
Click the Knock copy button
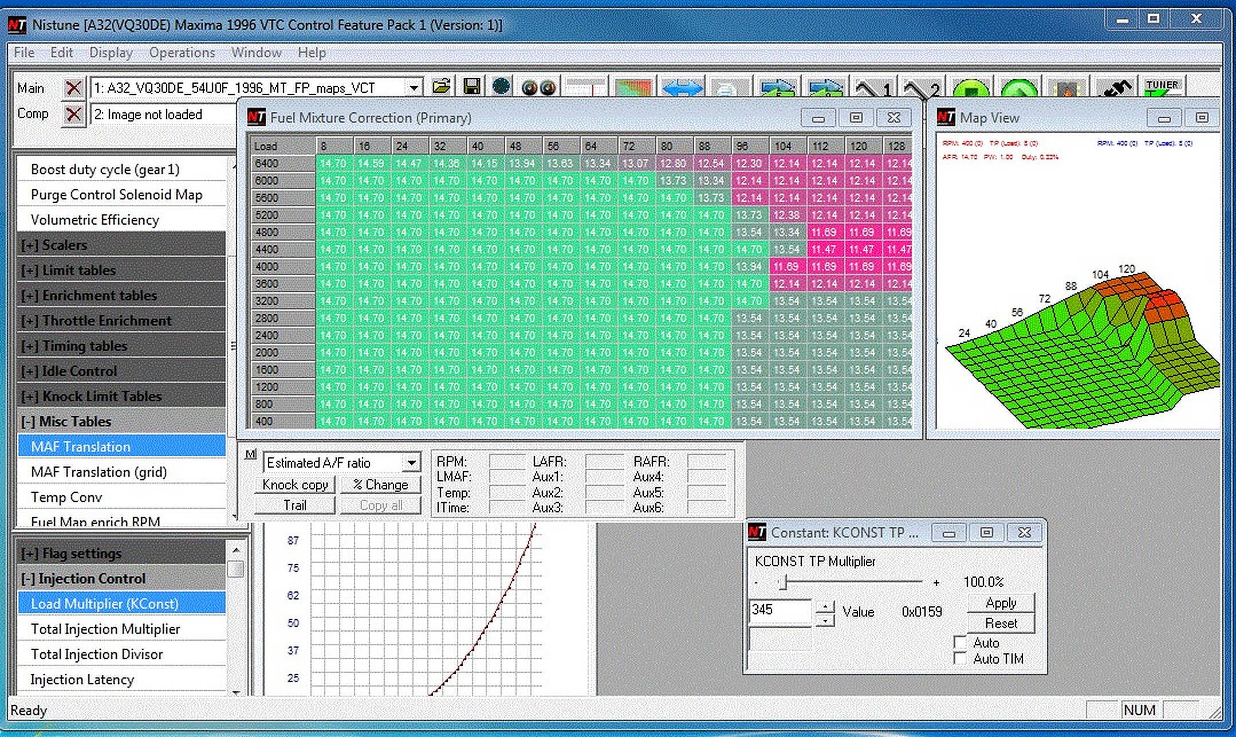[x=294, y=485]
